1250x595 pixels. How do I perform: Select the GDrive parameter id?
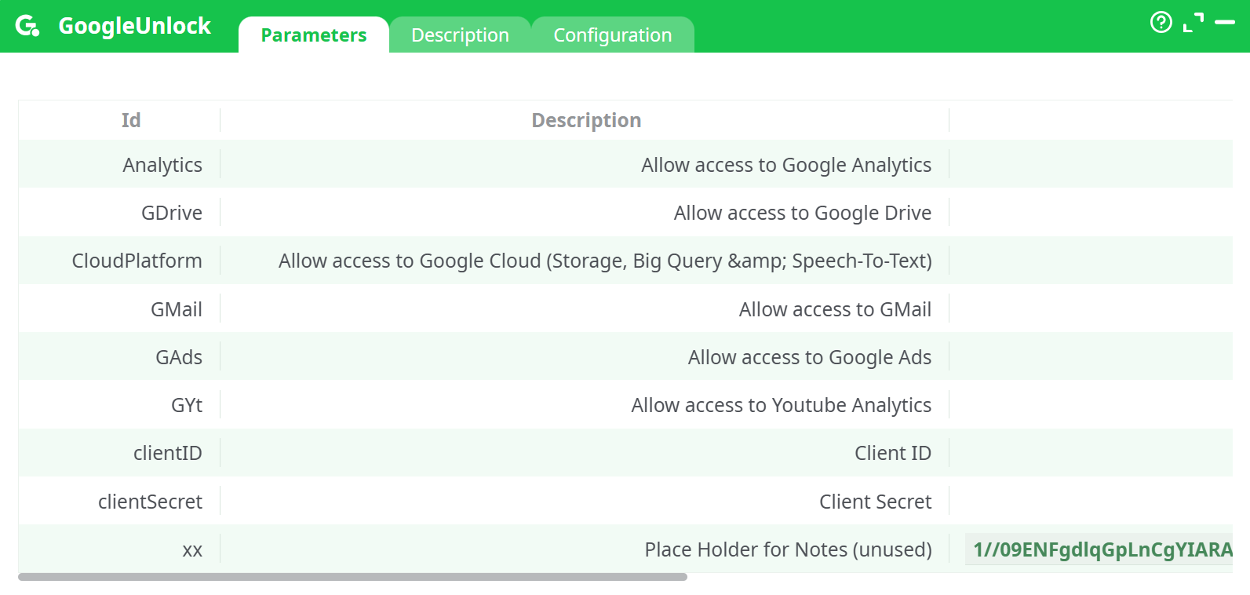172,213
